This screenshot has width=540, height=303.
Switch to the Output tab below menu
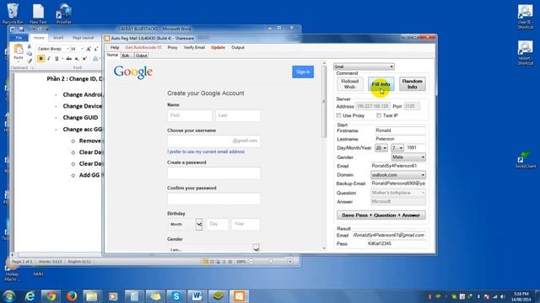click(141, 56)
